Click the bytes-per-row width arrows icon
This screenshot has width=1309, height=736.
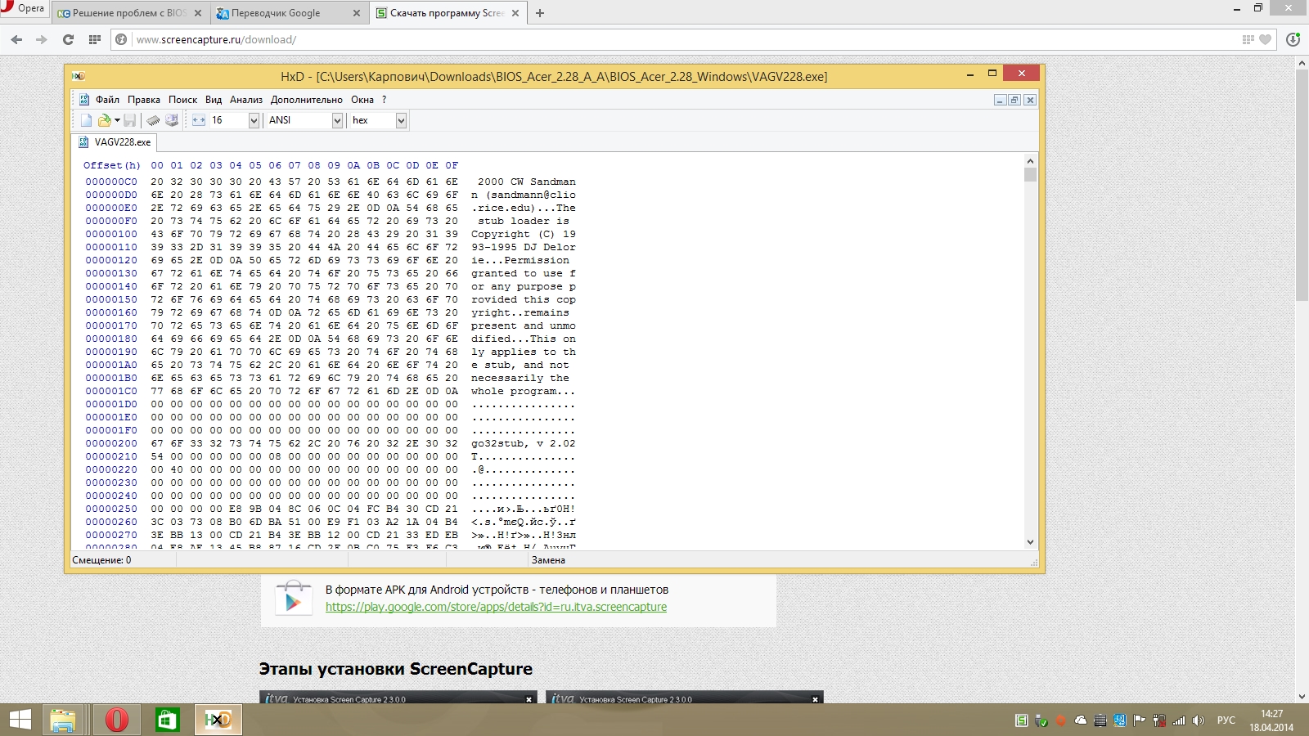tap(199, 120)
